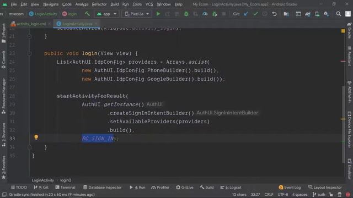Toggle the Structure tool window
Image resolution: width=353 pixels, height=198 pixels.
(x=4, y=135)
